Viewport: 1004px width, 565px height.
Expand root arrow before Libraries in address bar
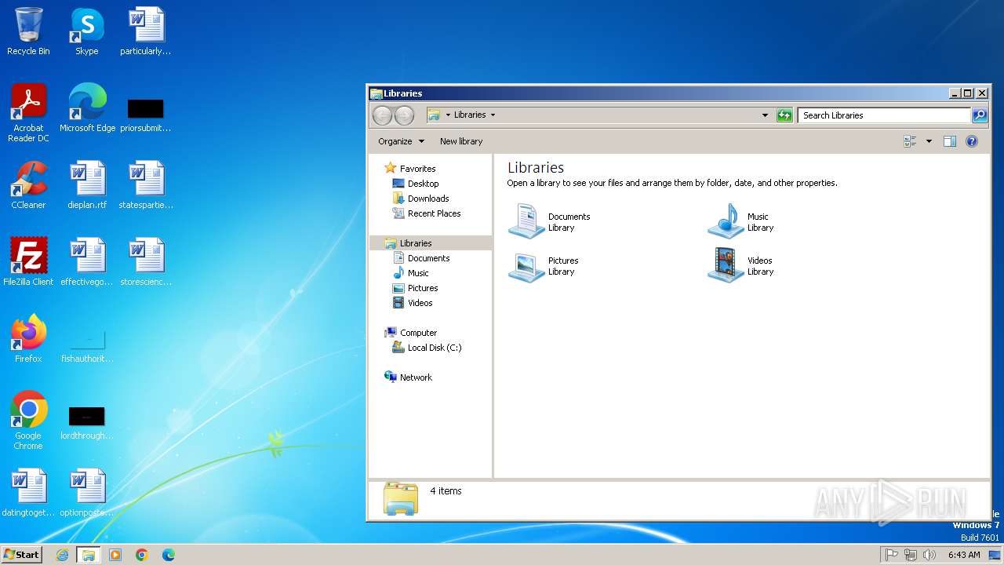448,115
